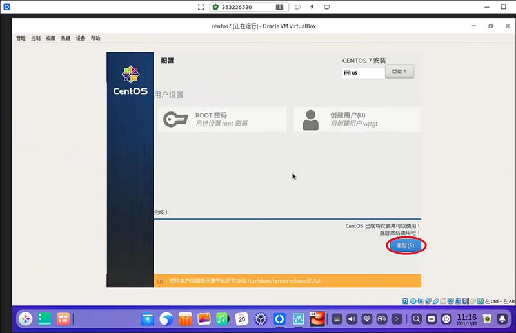Click the chat bubble icon in top bar
Viewport: 516px width, 333px height.
pyautogui.click(x=297, y=7)
